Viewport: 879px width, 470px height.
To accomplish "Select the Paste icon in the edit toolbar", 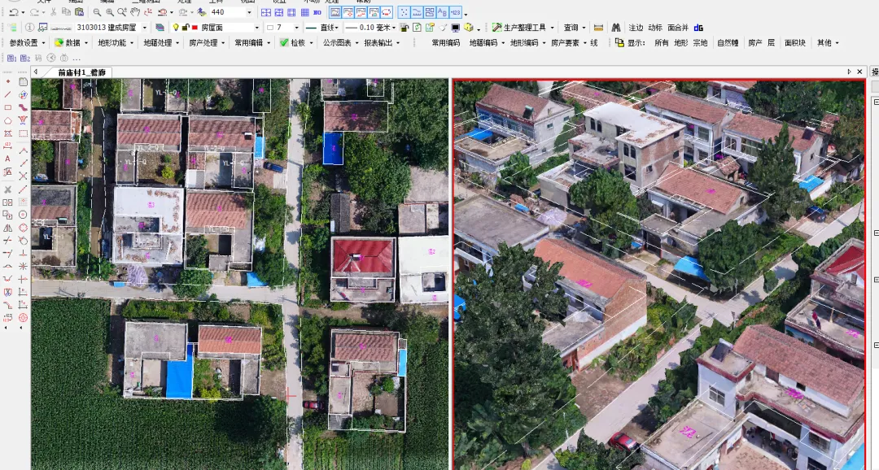I will point(79,11).
